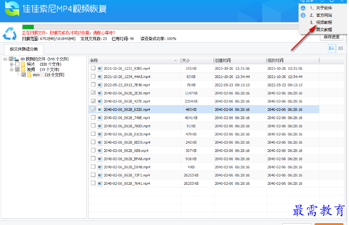Collapse the 视频 folder tree node
The height and width of the screenshot is (225, 349).
[x=12, y=69]
